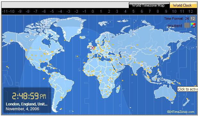Open the color scheme picker icon

click(x=193, y=25)
